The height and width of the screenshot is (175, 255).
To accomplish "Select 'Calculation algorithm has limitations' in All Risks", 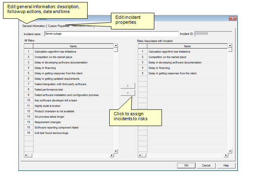I will tap(73, 52).
